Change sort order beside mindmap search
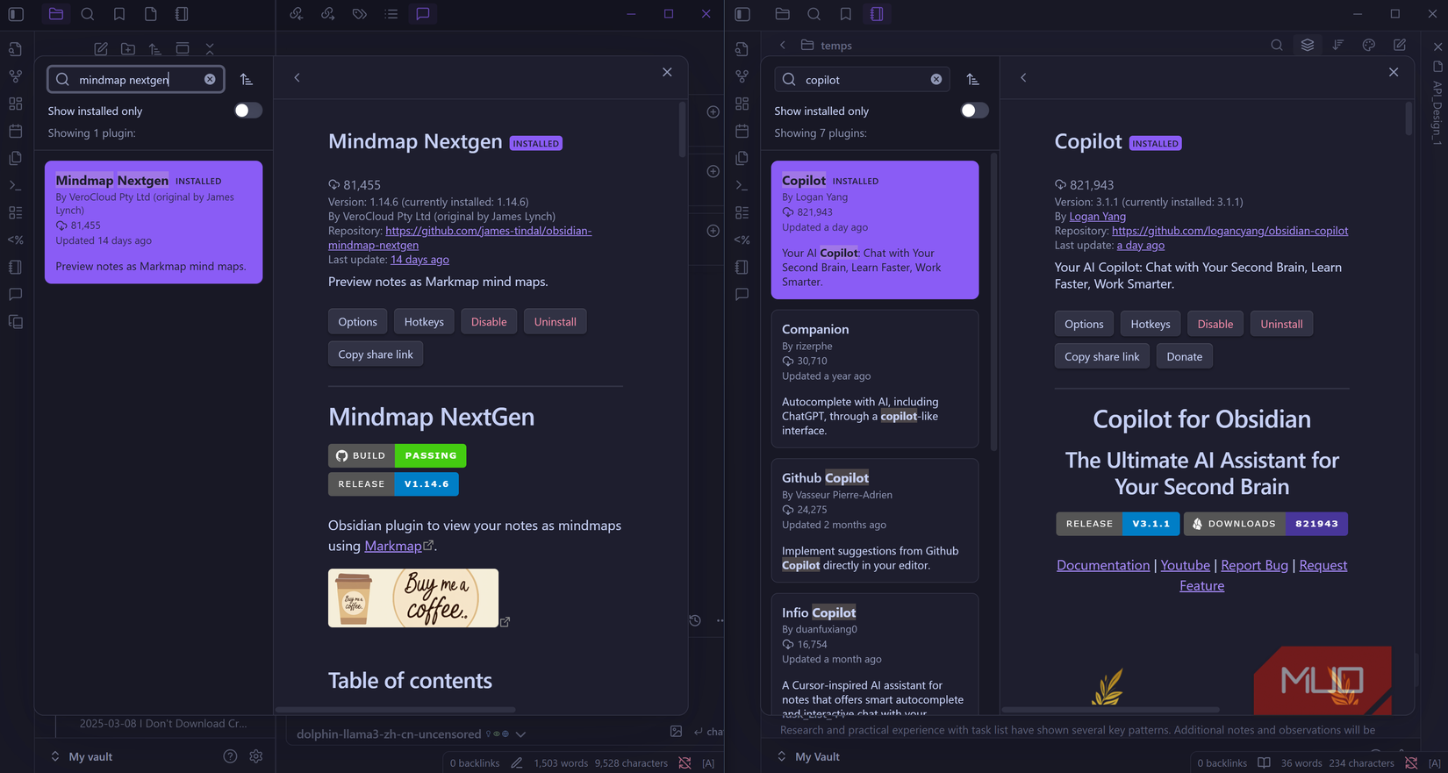 pyautogui.click(x=247, y=79)
